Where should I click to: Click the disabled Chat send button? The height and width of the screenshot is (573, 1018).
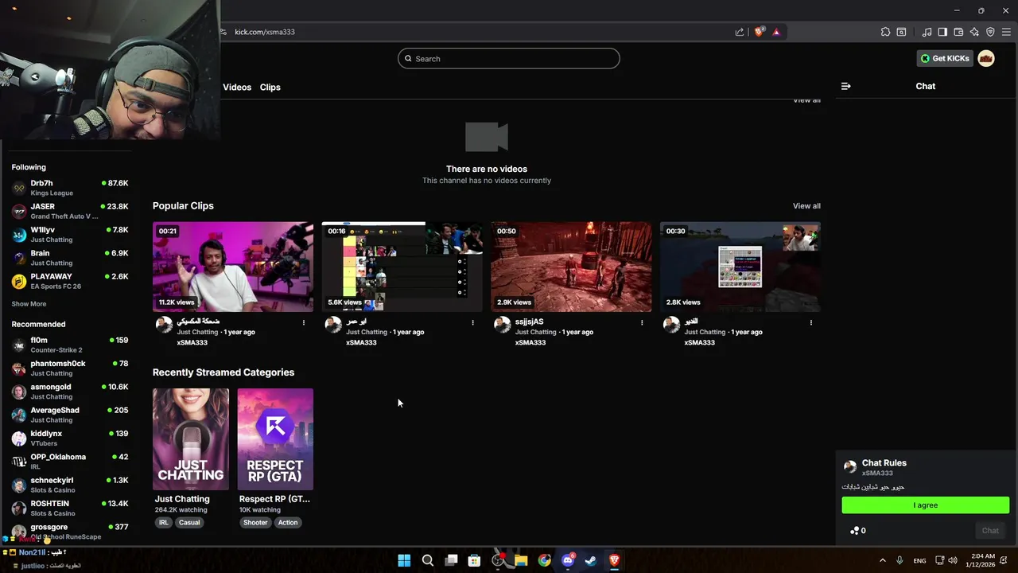[990, 531]
